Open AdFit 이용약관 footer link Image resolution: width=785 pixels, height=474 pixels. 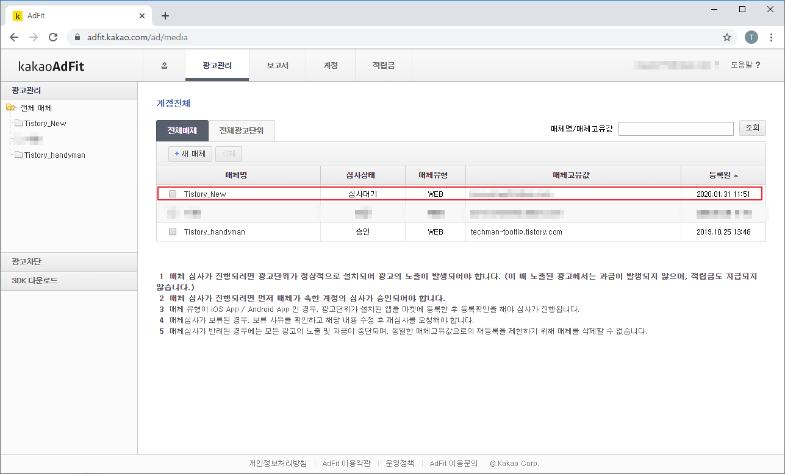click(x=346, y=463)
